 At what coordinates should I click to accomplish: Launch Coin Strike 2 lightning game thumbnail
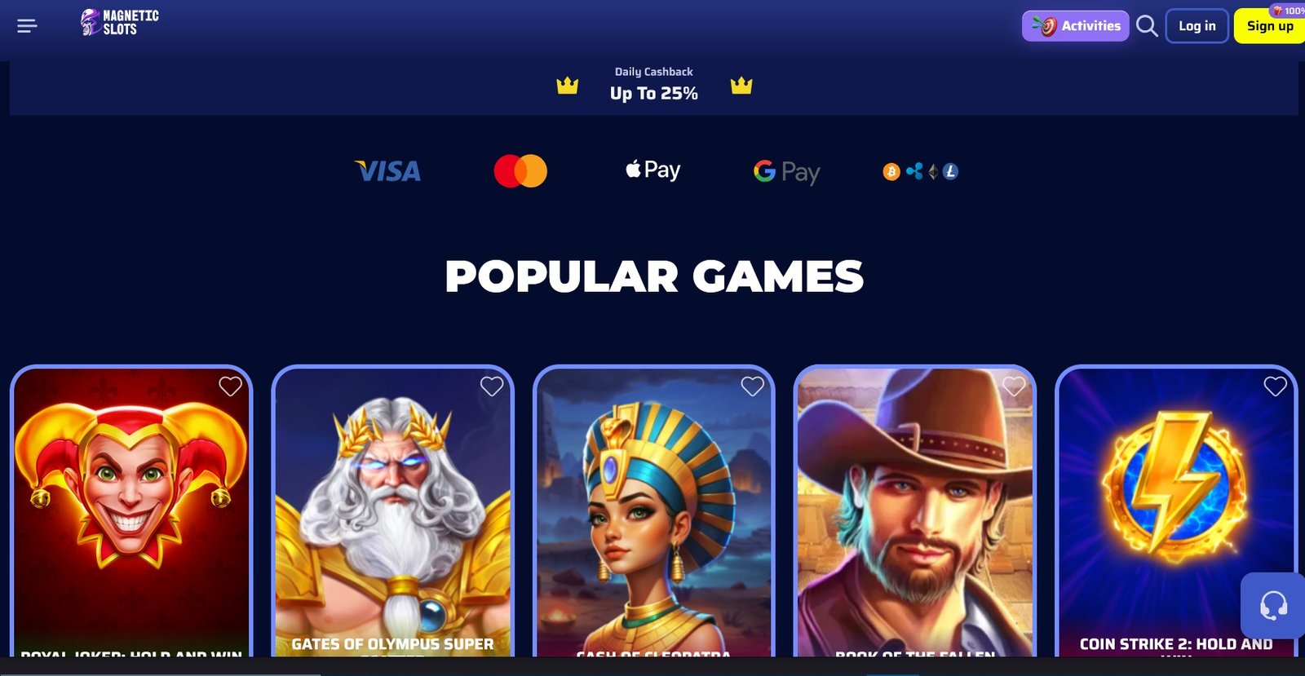(1176, 510)
